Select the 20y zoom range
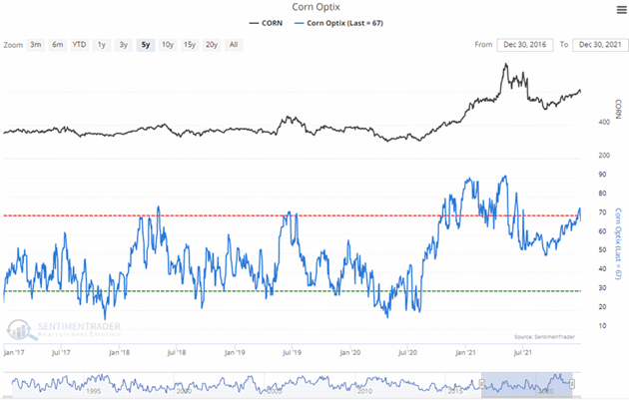The width and height of the screenshot is (629, 400). point(212,45)
